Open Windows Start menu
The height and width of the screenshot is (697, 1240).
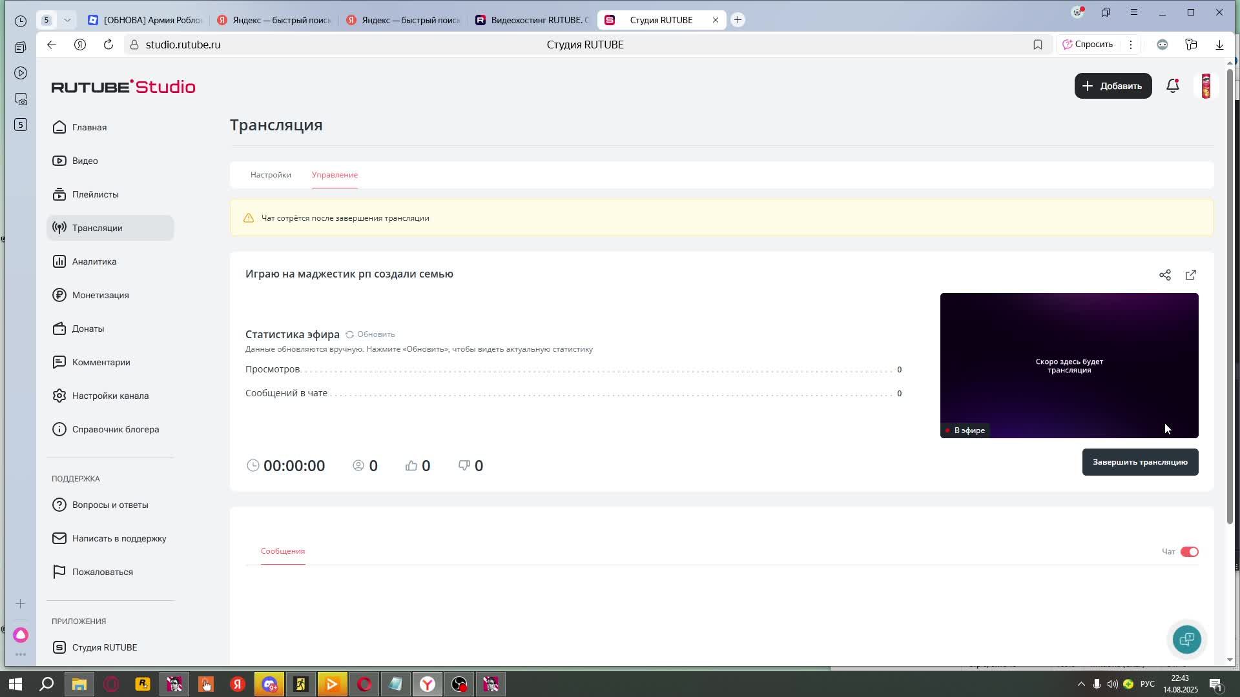[x=15, y=684]
